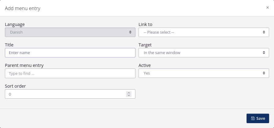Increase Sort order with up arrow
The image size is (274, 128).
(129, 93)
